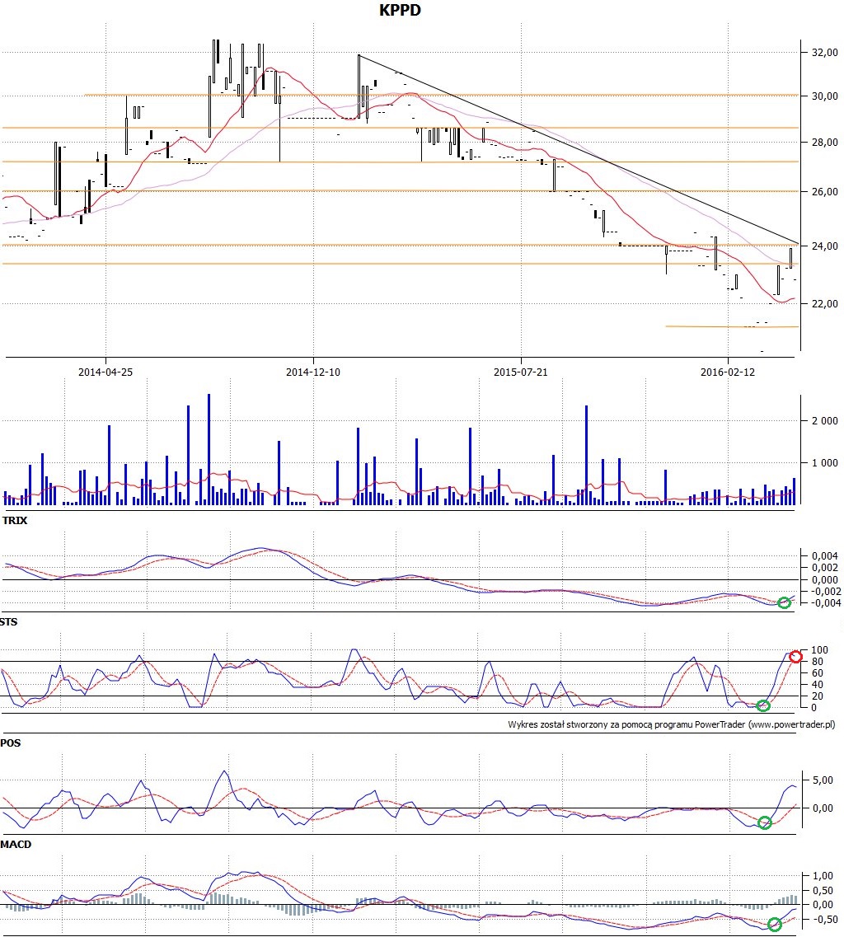Click the 100 value on STS axis
The width and height of the screenshot is (844, 937).
pyautogui.click(x=819, y=650)
